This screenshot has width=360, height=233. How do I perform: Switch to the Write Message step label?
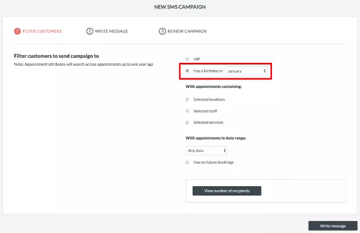pyautogui.click(x=111, y=31)
